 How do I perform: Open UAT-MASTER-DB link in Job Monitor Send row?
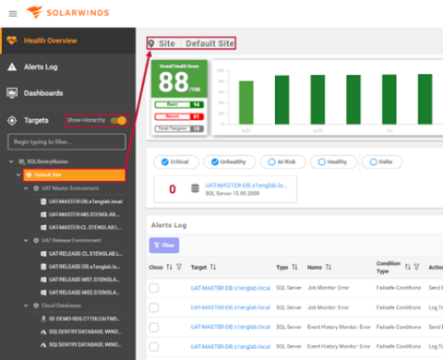click(x=231, y=288)
